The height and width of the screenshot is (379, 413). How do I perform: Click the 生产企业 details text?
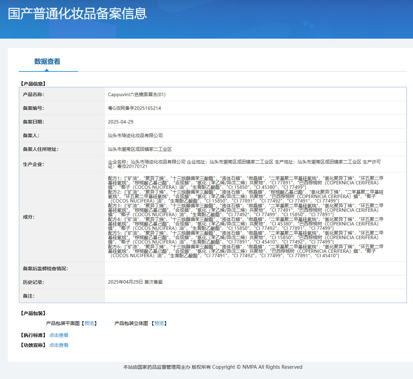pyautogui.click(x=244, y=164)
